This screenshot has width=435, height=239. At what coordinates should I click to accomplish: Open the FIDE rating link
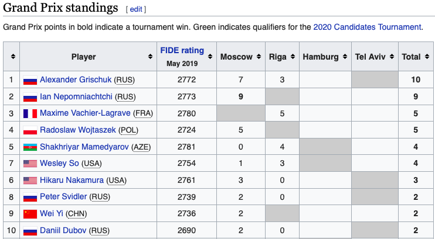coord(182,50)
